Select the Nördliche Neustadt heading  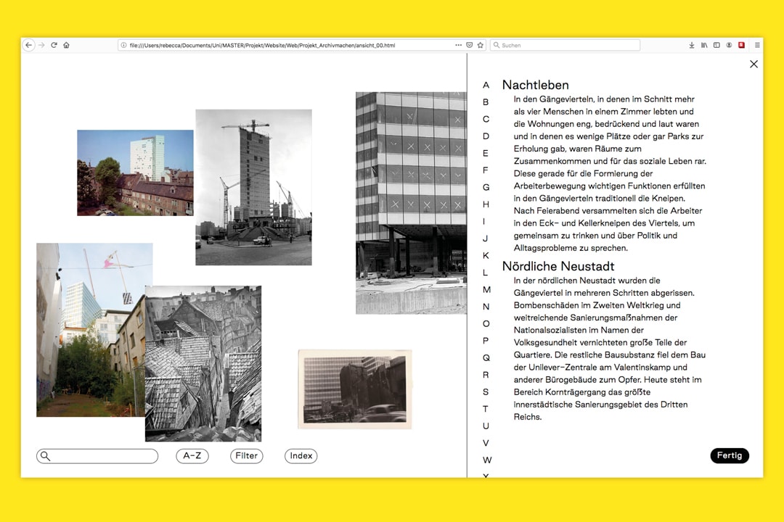tap(558, 266)
